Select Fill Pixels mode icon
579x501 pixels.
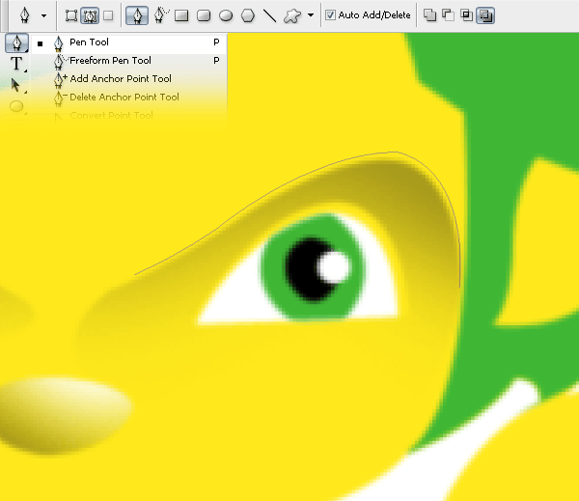click(x=108, y=15)
